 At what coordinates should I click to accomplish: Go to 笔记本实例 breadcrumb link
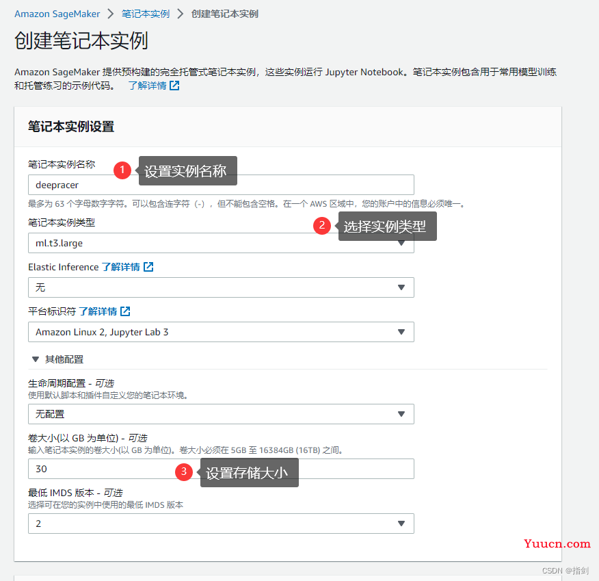point(146,14)
